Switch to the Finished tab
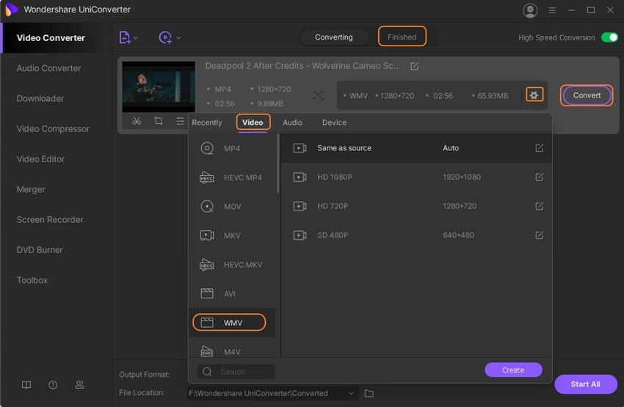 tap(402, 37)
